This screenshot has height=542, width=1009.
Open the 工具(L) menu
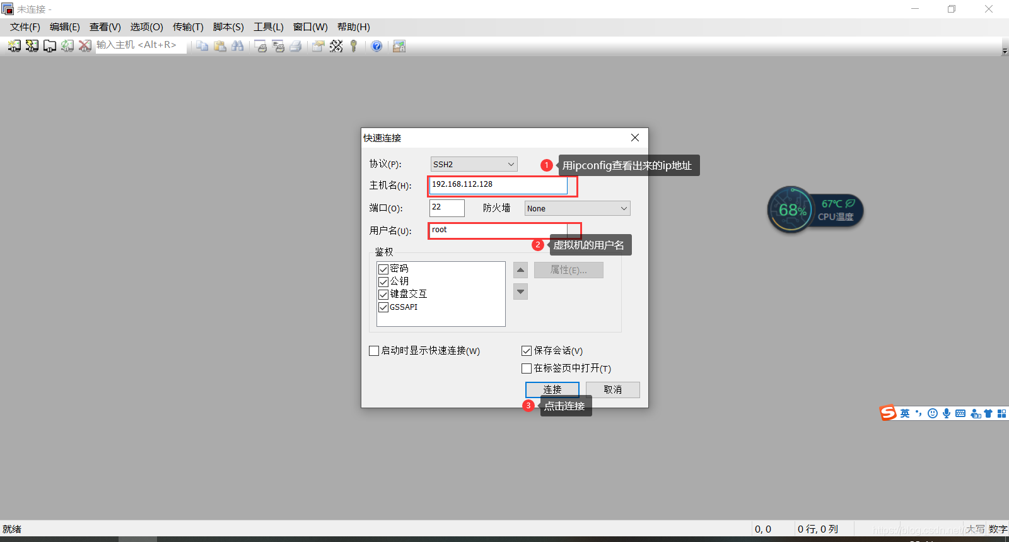coord(269,27)
